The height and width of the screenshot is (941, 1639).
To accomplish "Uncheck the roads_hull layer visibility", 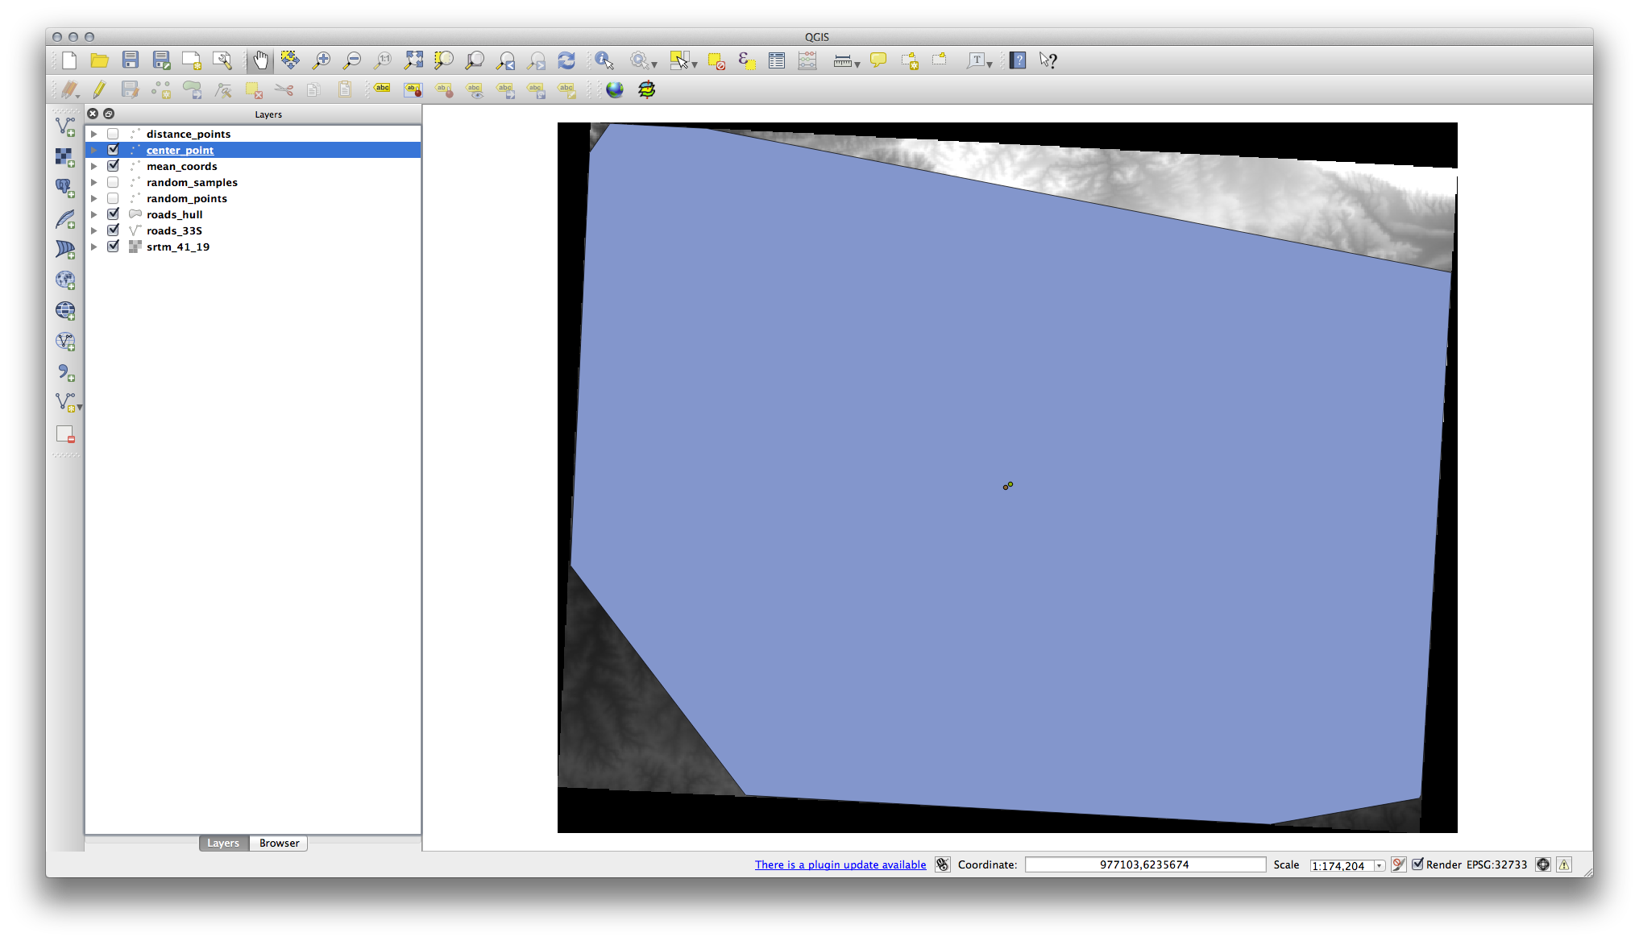I will tap(113, 214).
